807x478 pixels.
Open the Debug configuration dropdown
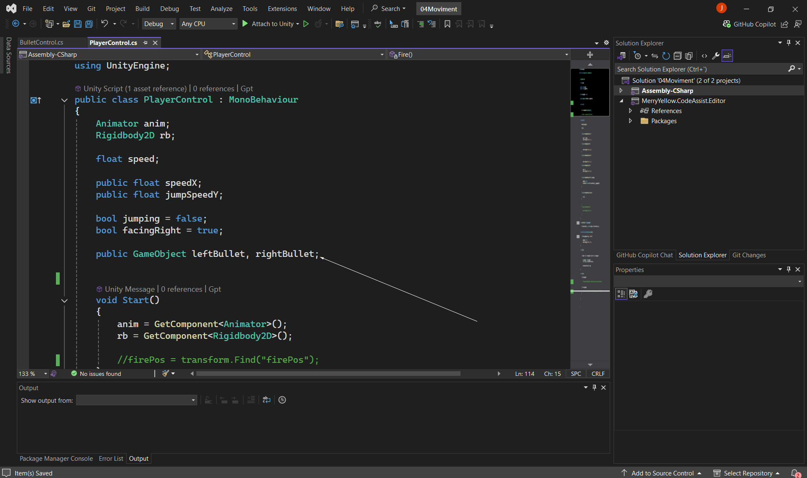click(159, 24)
